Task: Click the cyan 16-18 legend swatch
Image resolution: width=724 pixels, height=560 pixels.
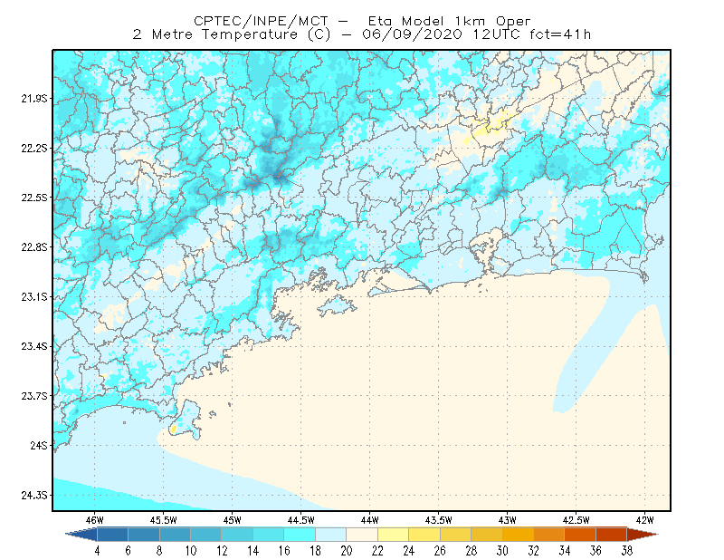Action: click(x=300, y=535)
